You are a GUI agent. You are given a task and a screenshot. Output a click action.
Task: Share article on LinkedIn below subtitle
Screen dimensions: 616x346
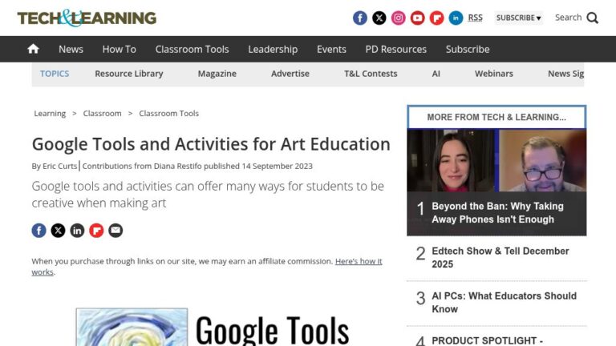(x=77, y=231)
